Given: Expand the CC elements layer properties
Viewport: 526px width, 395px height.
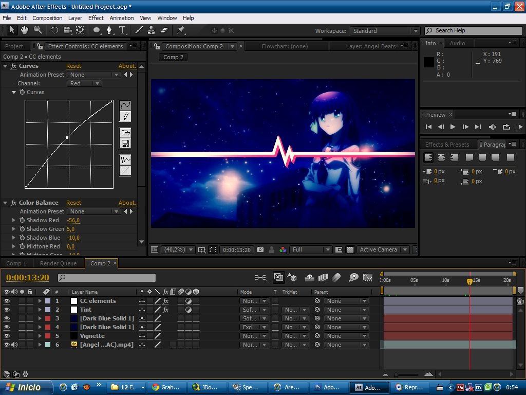Looking at the screenshot, I should point(40,301).
